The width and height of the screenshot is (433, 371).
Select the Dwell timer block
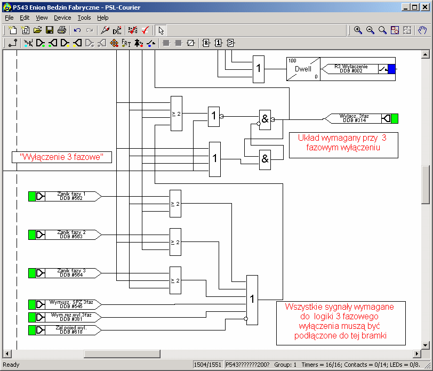(x=303, y=69)
